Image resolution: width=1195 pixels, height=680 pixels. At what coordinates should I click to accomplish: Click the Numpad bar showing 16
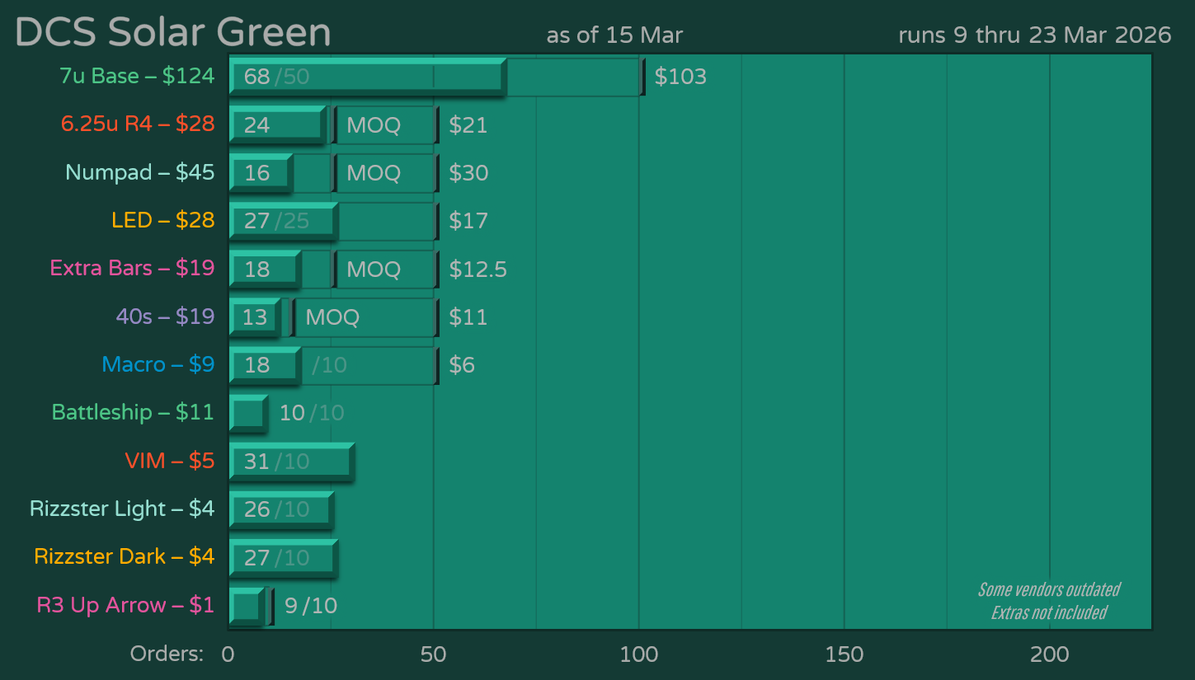coord(261,173)
